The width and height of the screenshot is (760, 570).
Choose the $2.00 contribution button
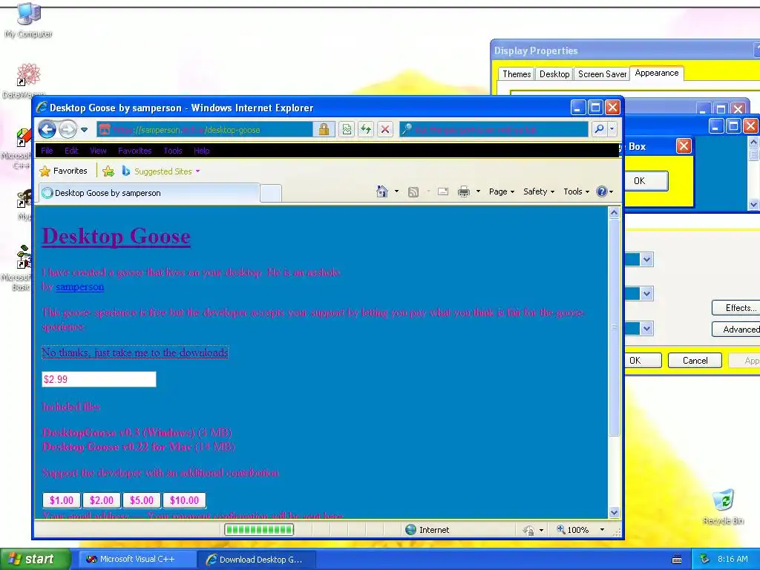(101, 500)
